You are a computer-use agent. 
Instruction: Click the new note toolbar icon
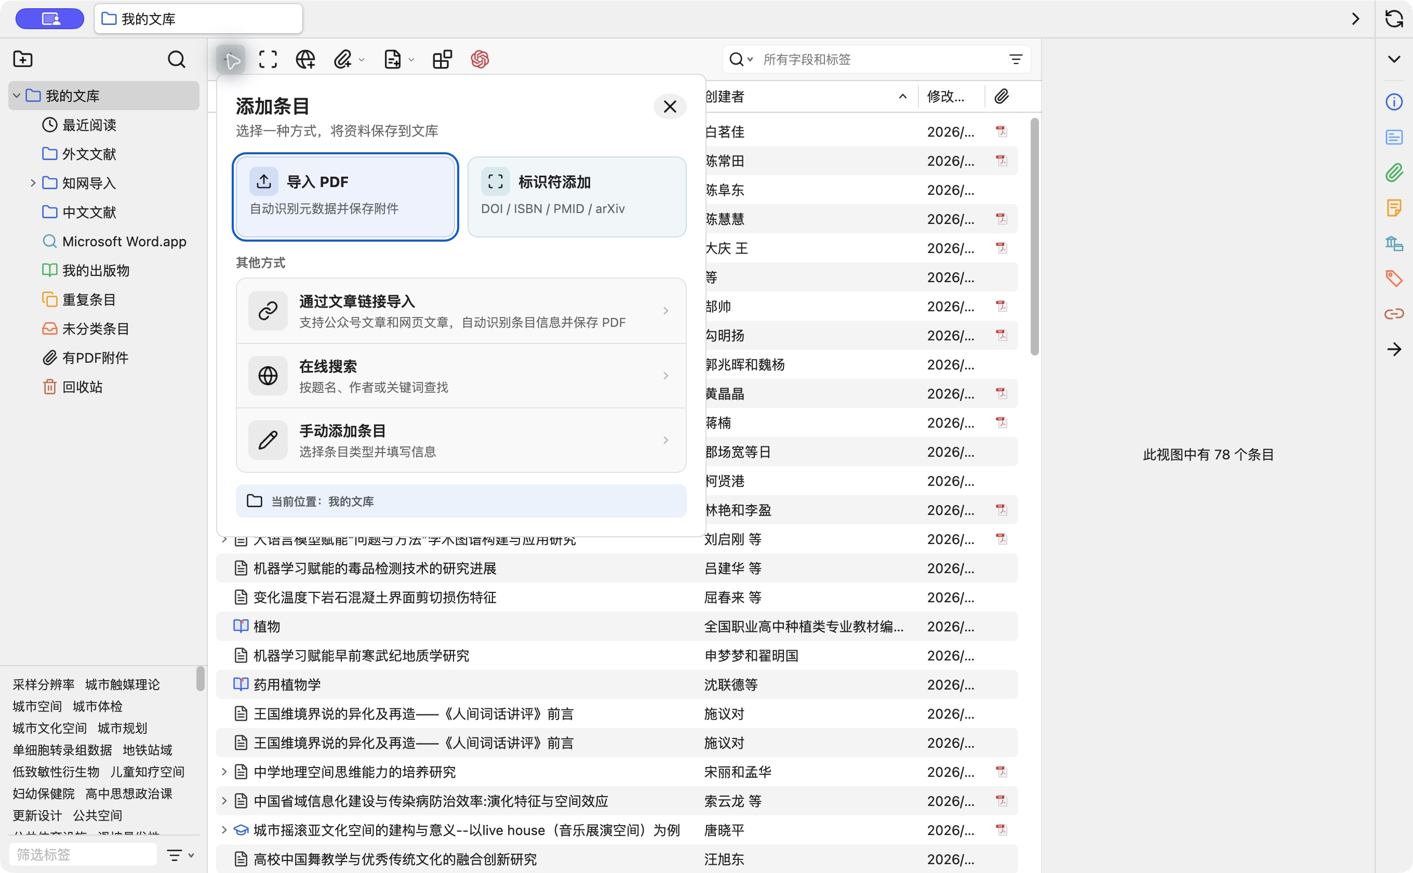click(393, 59)
